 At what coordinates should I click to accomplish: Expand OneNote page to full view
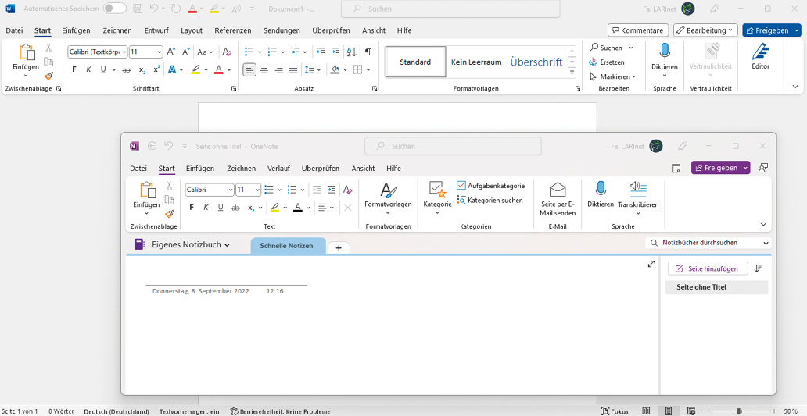(x=651, y=264)
